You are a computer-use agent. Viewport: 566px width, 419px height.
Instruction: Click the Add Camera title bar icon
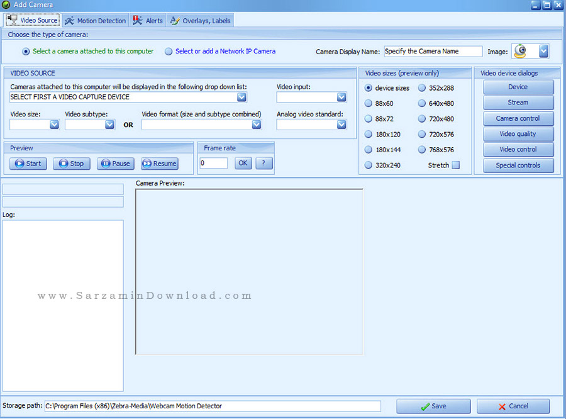[x=6, y=4]
